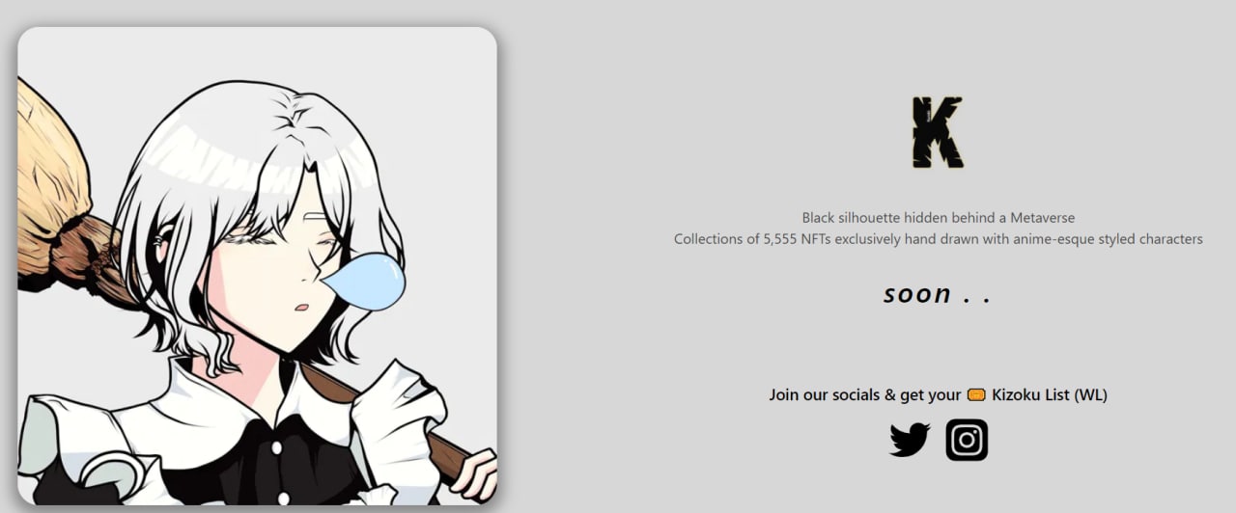
Task: Click the "Join our socials & get your" text
Action: (865, 394)
